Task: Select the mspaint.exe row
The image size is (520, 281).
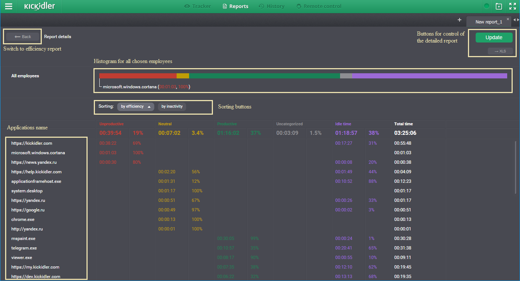Action: 23,239
